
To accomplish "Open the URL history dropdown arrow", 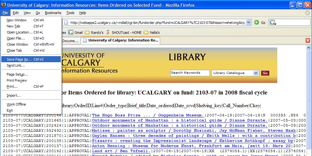I will click(x=248, y=22).
